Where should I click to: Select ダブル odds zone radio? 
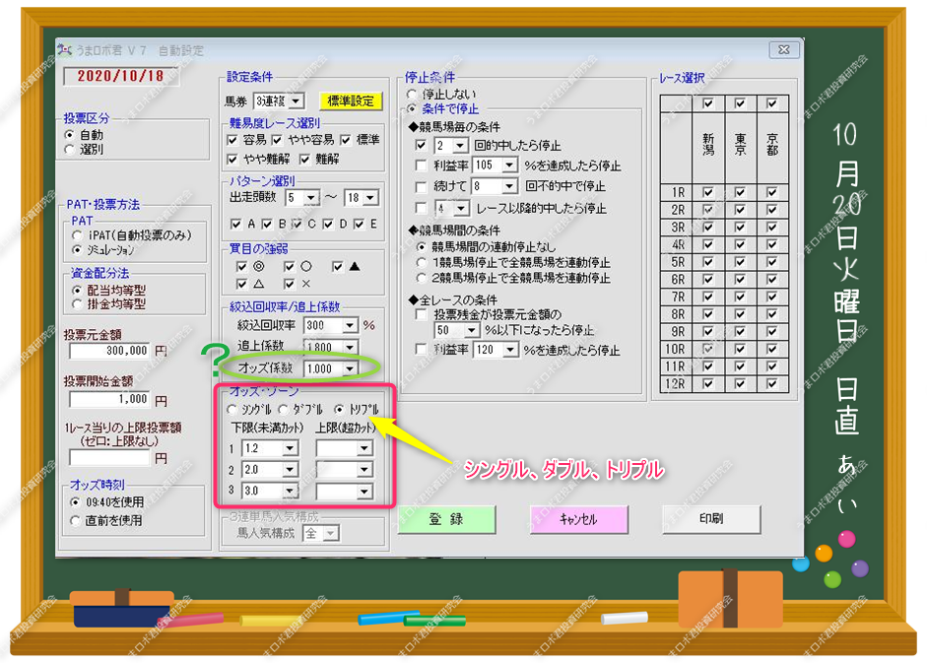point(283,409)
